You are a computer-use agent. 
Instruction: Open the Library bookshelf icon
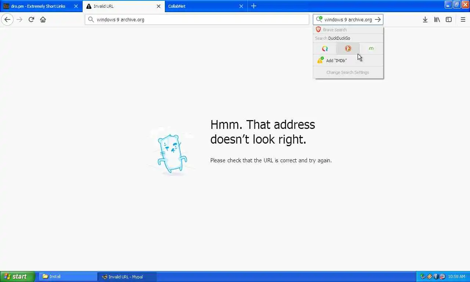coord(437,19)
